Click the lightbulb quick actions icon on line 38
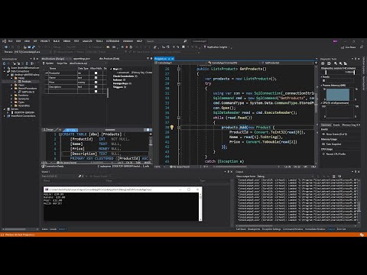Viewport: 367px width, 275px height. point(172,127)
